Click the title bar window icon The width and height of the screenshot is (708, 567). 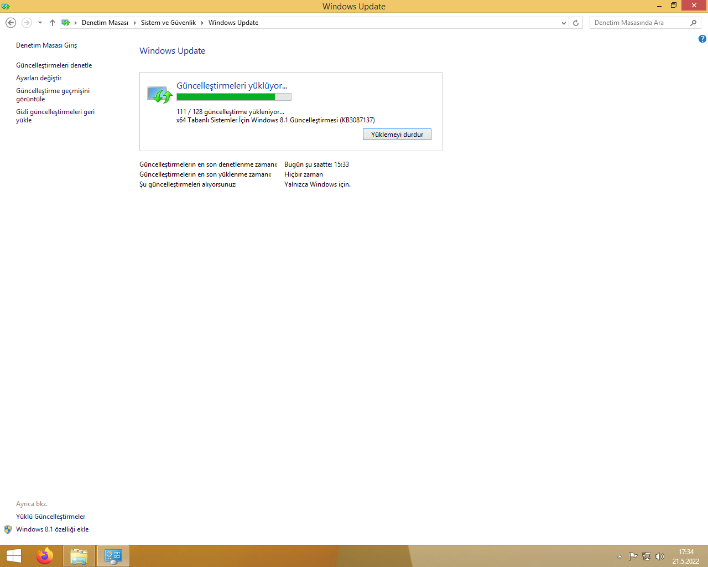coord(6,6)
